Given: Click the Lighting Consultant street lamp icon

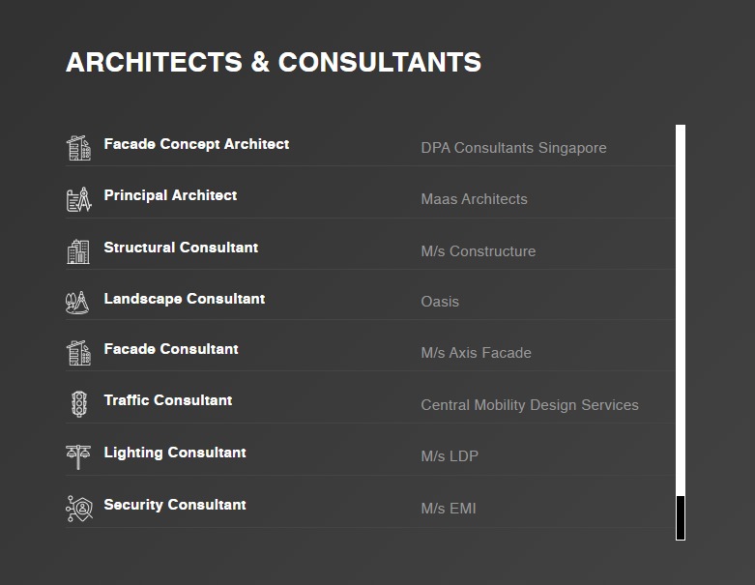Looking at the screenshot, I should pyautogui.click(x=78, y=457).
